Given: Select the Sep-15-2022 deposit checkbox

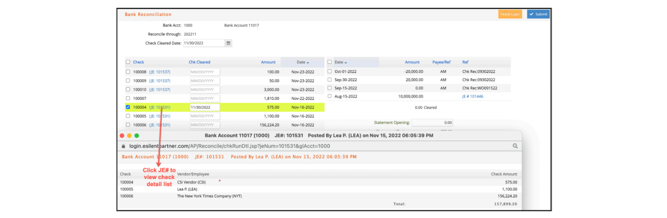Looking at the screenshot, I should (x=330, y=88).
